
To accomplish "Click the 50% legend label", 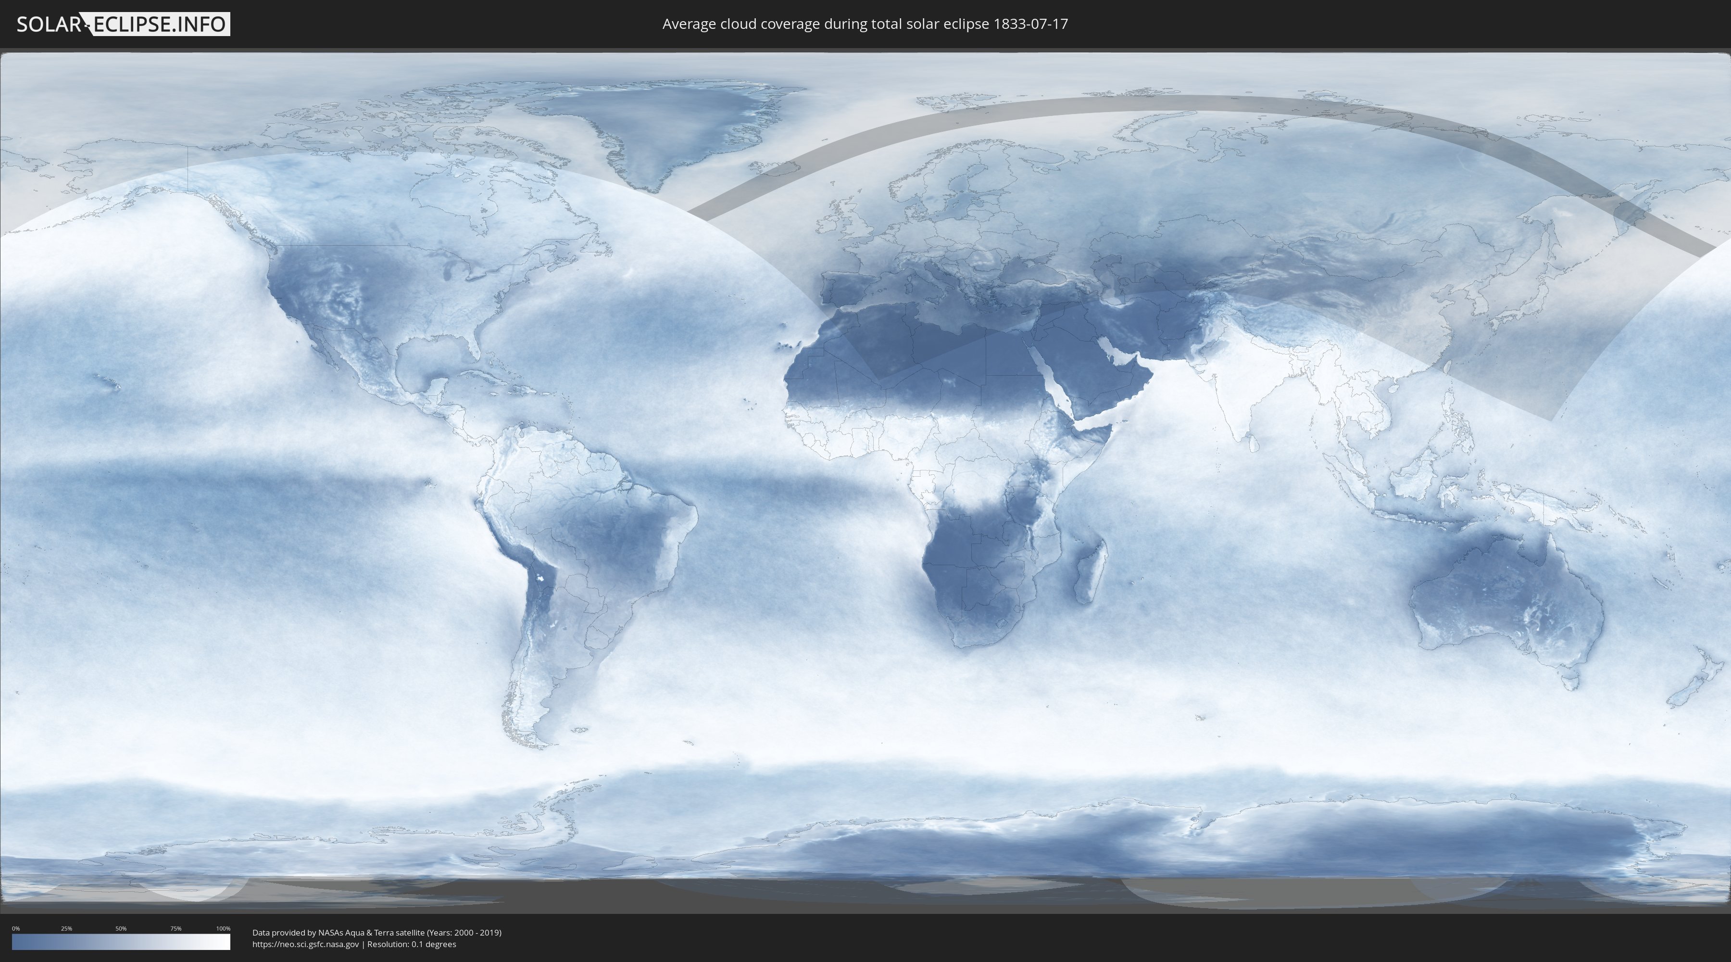I will click(121, 928).
